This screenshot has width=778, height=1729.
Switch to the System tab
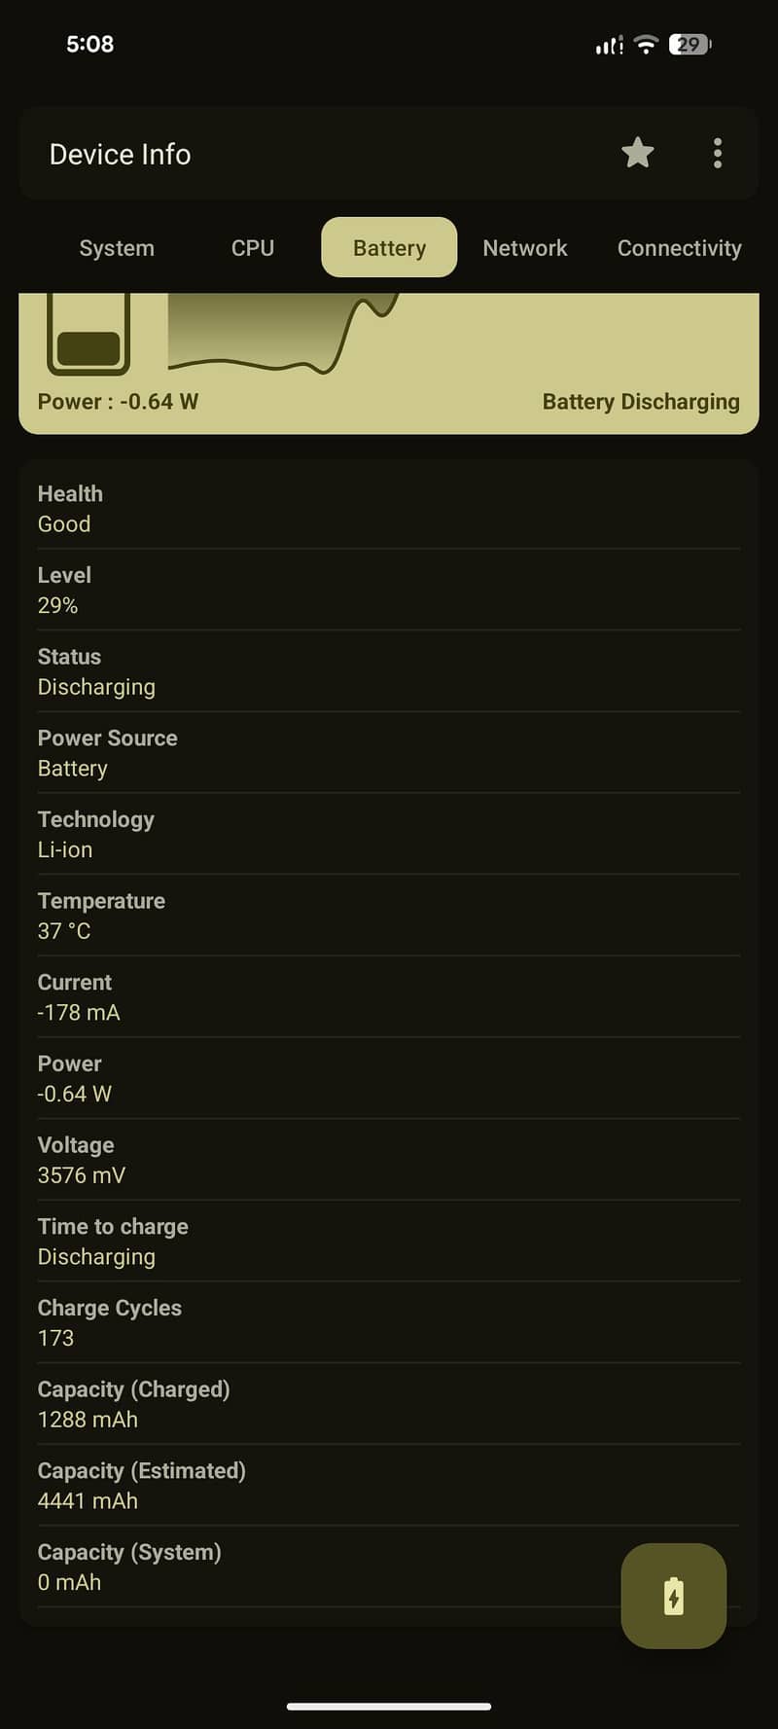[x=117, y=248]
